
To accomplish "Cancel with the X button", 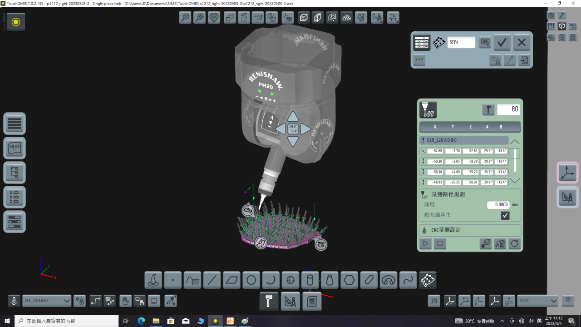I will [x=522, y=43].
